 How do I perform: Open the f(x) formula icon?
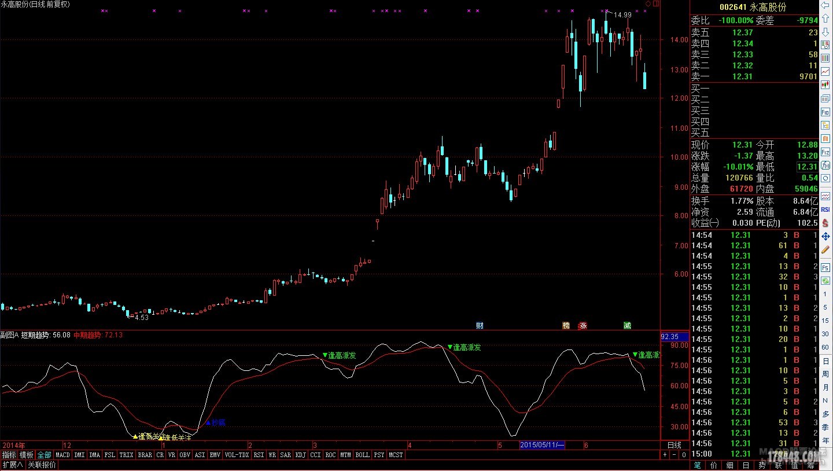825,165
